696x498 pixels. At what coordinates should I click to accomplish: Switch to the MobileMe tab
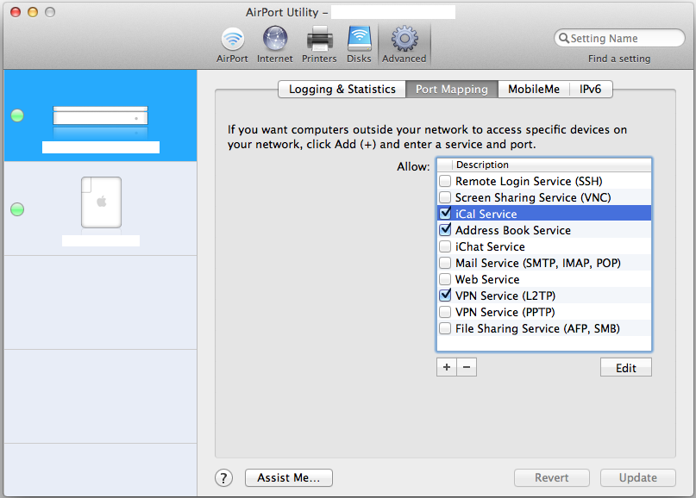click(x=534, y=89)
